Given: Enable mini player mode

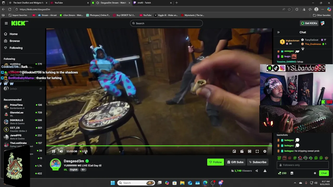Looking at the screenshot, I should tap(234, 151).
